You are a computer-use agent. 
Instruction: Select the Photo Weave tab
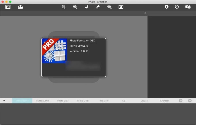(x=22, y=101)
